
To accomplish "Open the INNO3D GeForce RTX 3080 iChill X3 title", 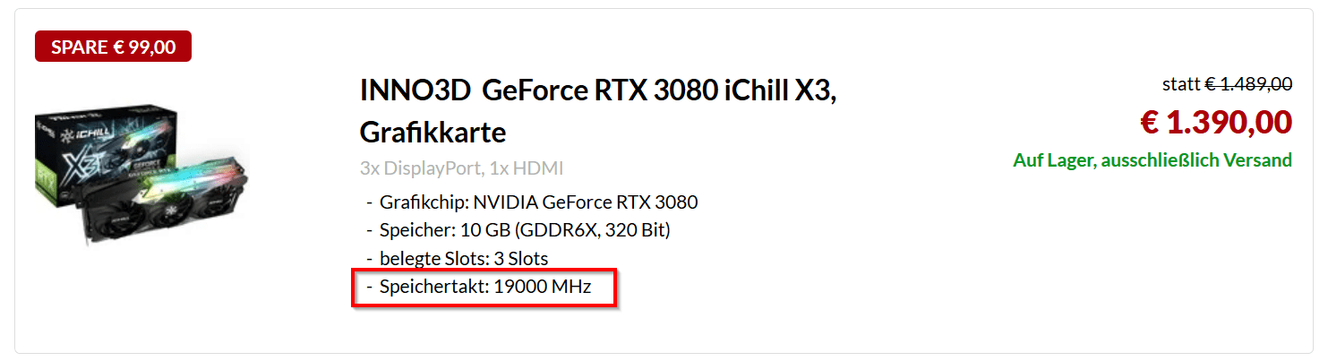I will pyautogui.click(x=597, y=90).
